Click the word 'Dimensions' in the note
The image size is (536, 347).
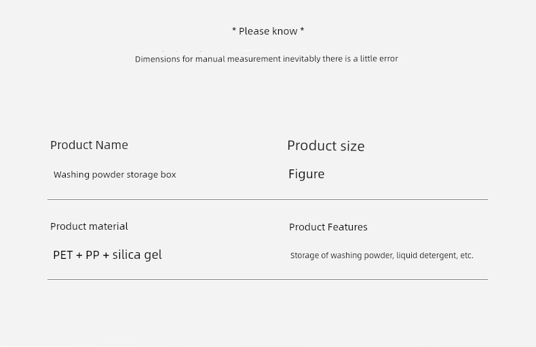point(157,59)
